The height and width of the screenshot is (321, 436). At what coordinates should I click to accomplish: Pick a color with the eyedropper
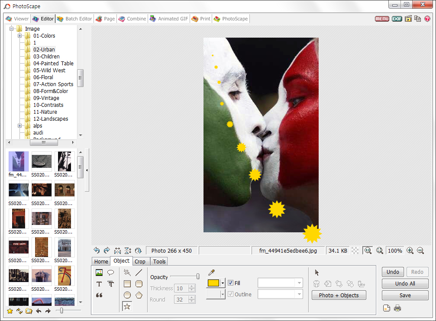coord(212,273)
